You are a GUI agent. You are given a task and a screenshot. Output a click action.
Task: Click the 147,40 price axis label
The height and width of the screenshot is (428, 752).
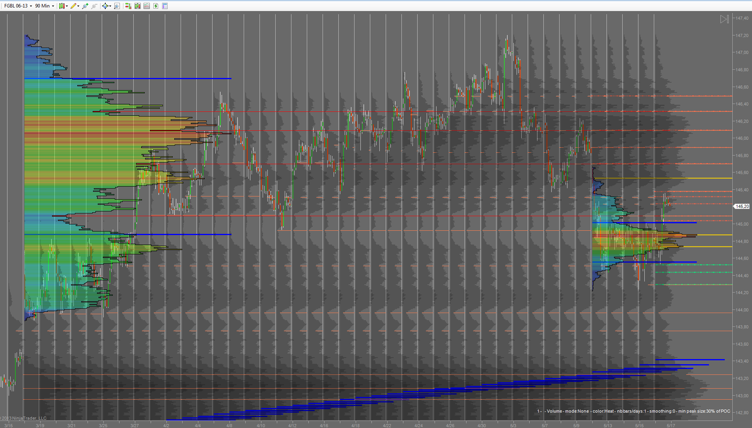point(742,18)
